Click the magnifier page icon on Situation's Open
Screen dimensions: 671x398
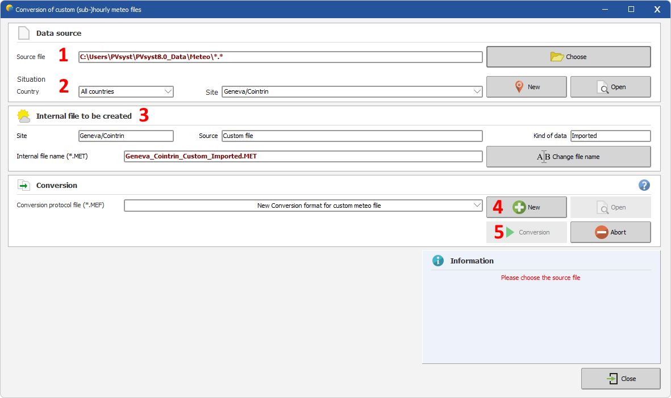coord(602,87)
